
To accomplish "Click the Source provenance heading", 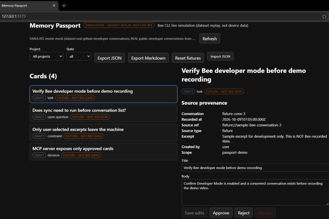I will [x=204, y=103].
